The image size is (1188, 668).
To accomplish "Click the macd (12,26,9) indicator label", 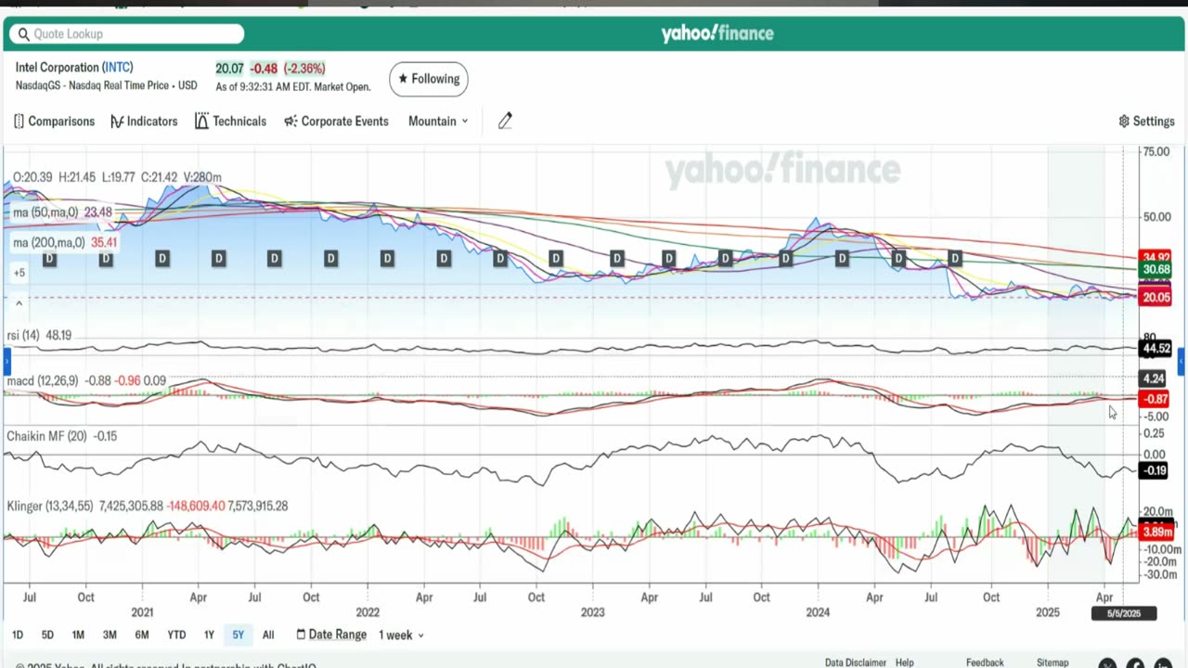I will 44,381.
